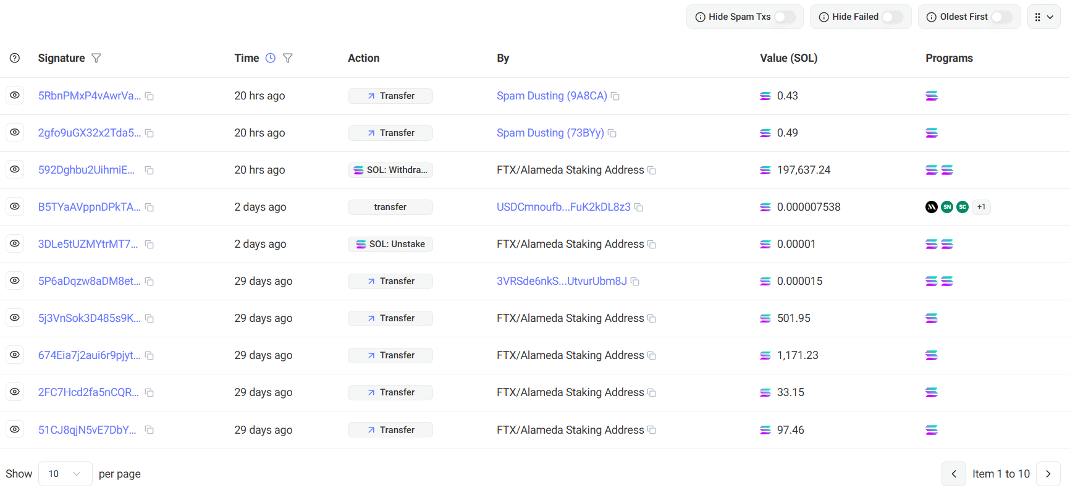Expand the +1 programs badge
This screenshot has width=1070, height=493.
[981, 207]
